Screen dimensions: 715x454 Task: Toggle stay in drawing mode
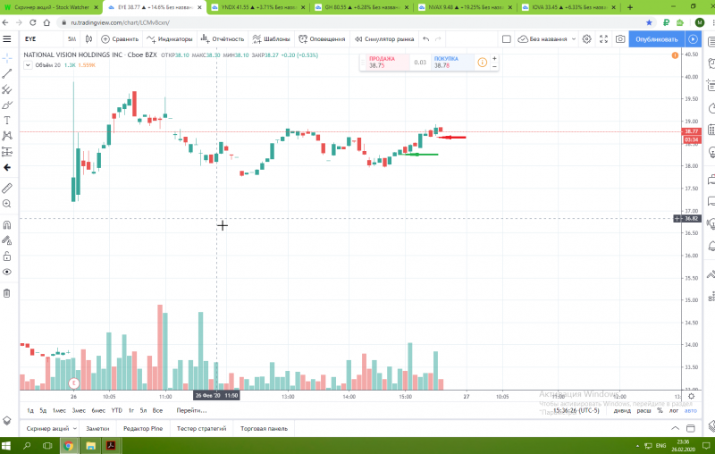coord(7,240)
